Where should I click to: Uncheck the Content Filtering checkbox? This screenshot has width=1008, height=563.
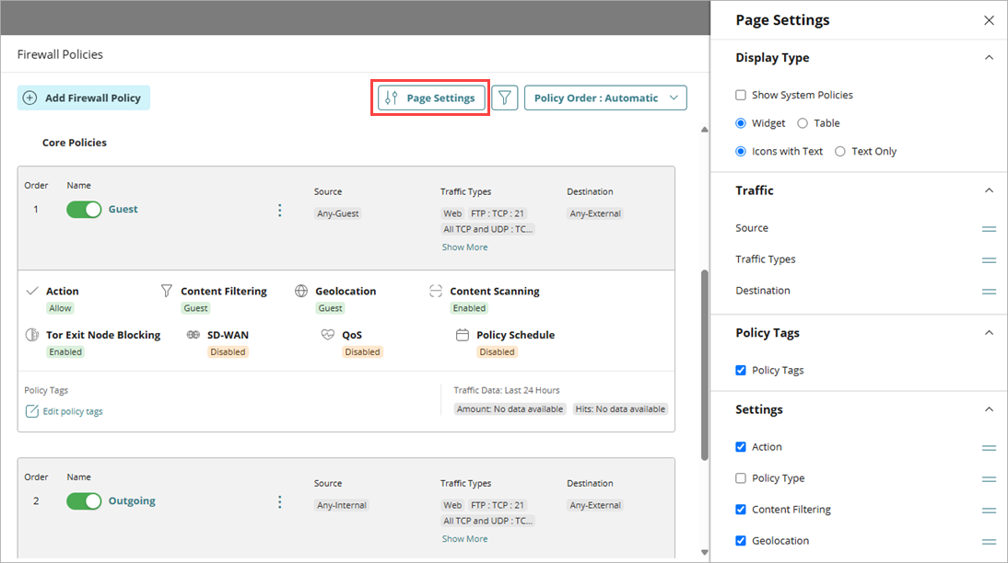click(x=741, y=510)
